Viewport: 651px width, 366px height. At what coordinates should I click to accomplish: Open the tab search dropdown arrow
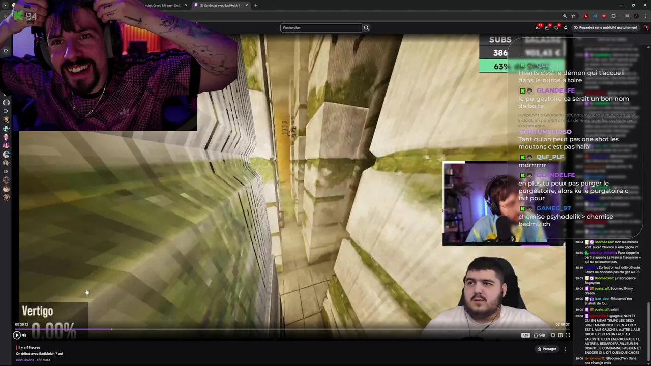[x=5, y=5]
